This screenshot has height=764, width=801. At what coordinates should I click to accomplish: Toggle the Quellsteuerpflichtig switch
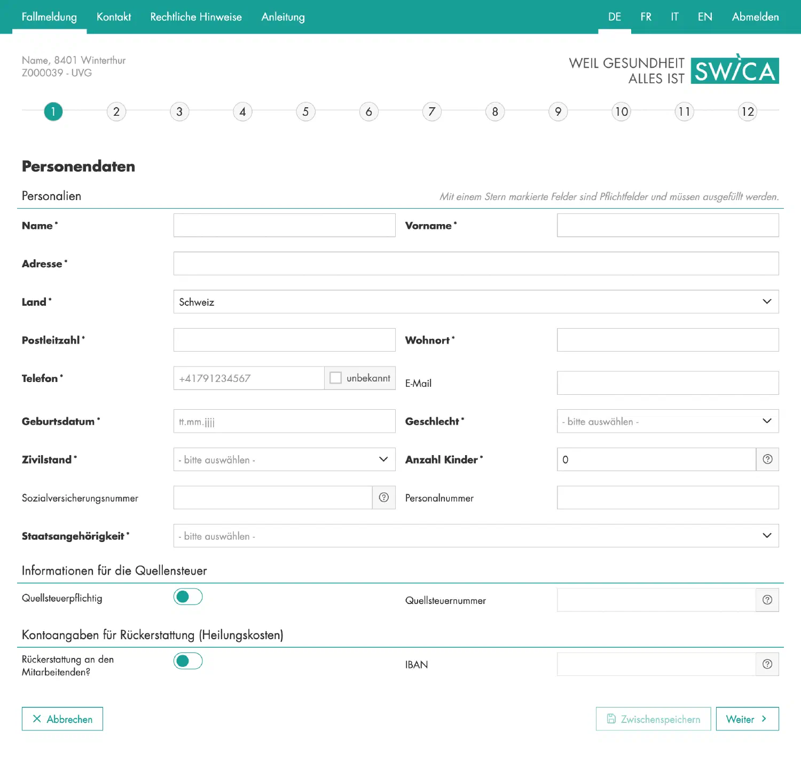188,597
